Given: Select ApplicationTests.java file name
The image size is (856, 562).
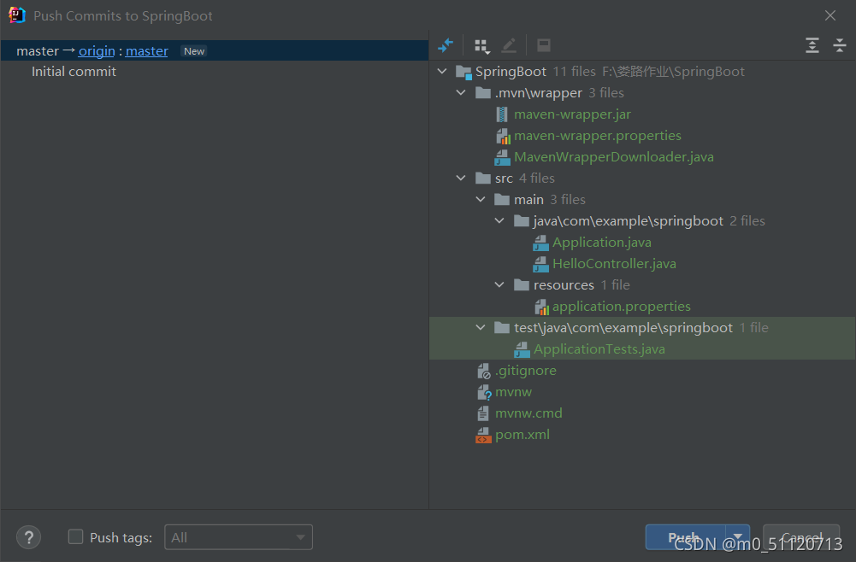Looking at the screenshot, I should [599, 348].
